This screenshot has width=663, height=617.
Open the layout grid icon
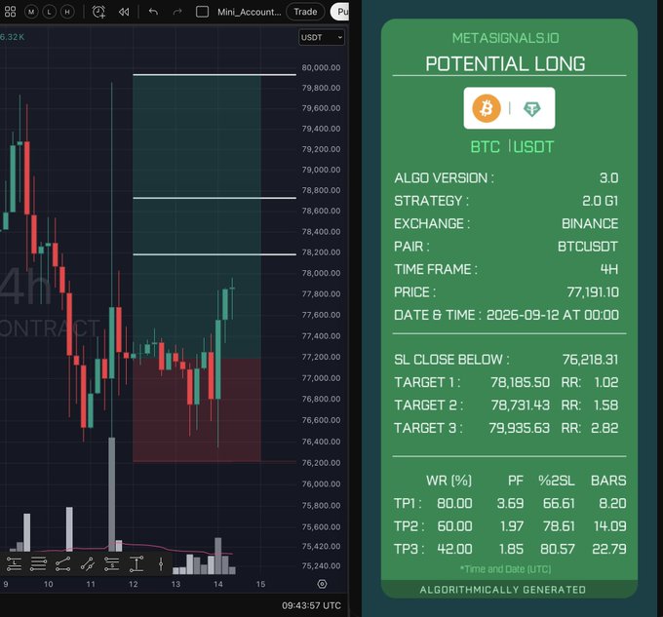[x=10, y=12]
